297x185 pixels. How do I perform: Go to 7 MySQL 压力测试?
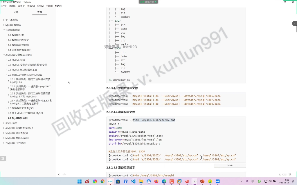coord(15,143)
